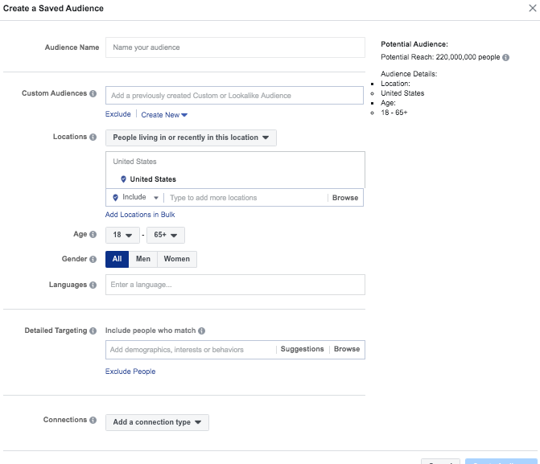Viewport: 540px width, 464px height.
Task: Click Suggestions in Detailed Targeting
Action: (302, 349)
